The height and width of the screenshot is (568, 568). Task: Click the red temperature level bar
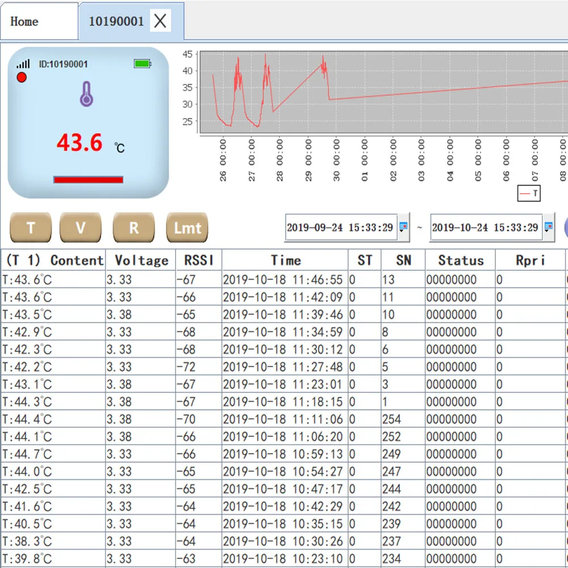point(88,179)
